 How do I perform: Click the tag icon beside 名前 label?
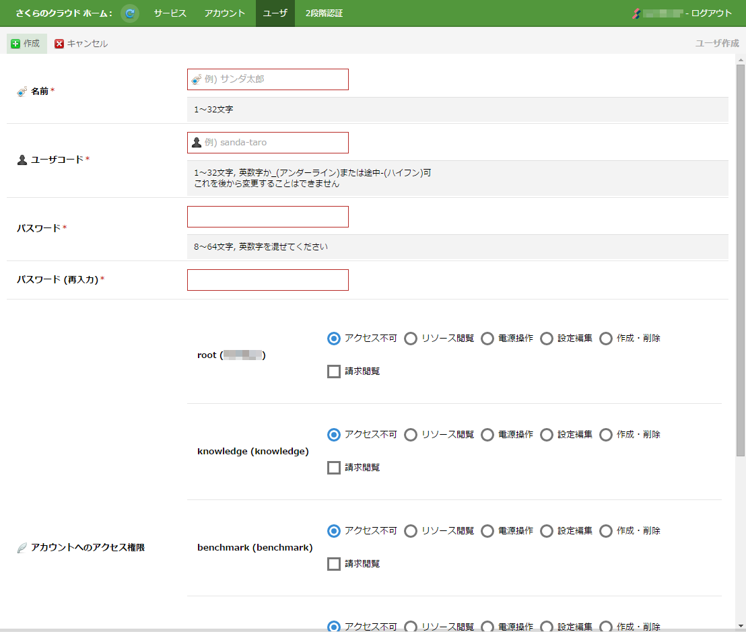click(22, 92)
